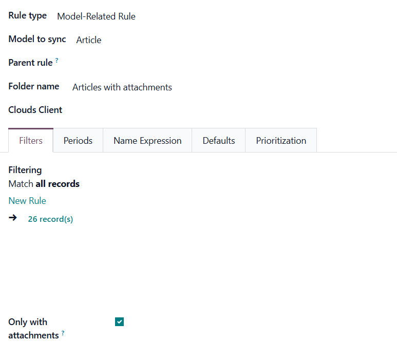The height and width of the screenshot is (360, 397).
Task: Open the 26 record(s) link
Action: [x=50, y=219]
